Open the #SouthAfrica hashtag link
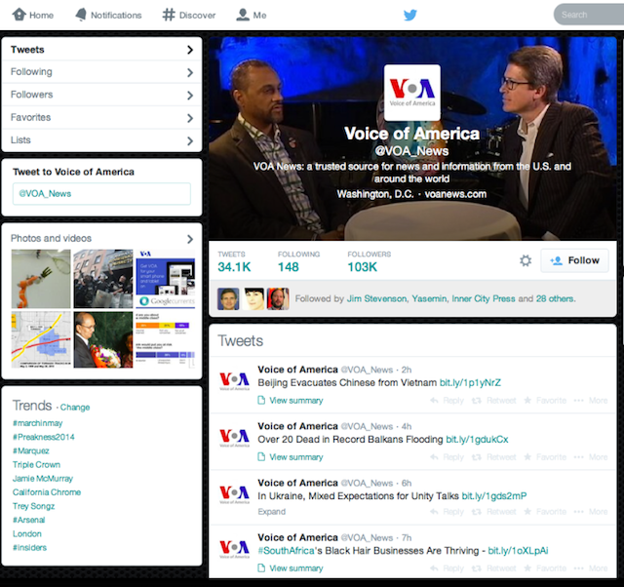The width and height of the screenshot is (624, 587). click(x=286, y=551)
